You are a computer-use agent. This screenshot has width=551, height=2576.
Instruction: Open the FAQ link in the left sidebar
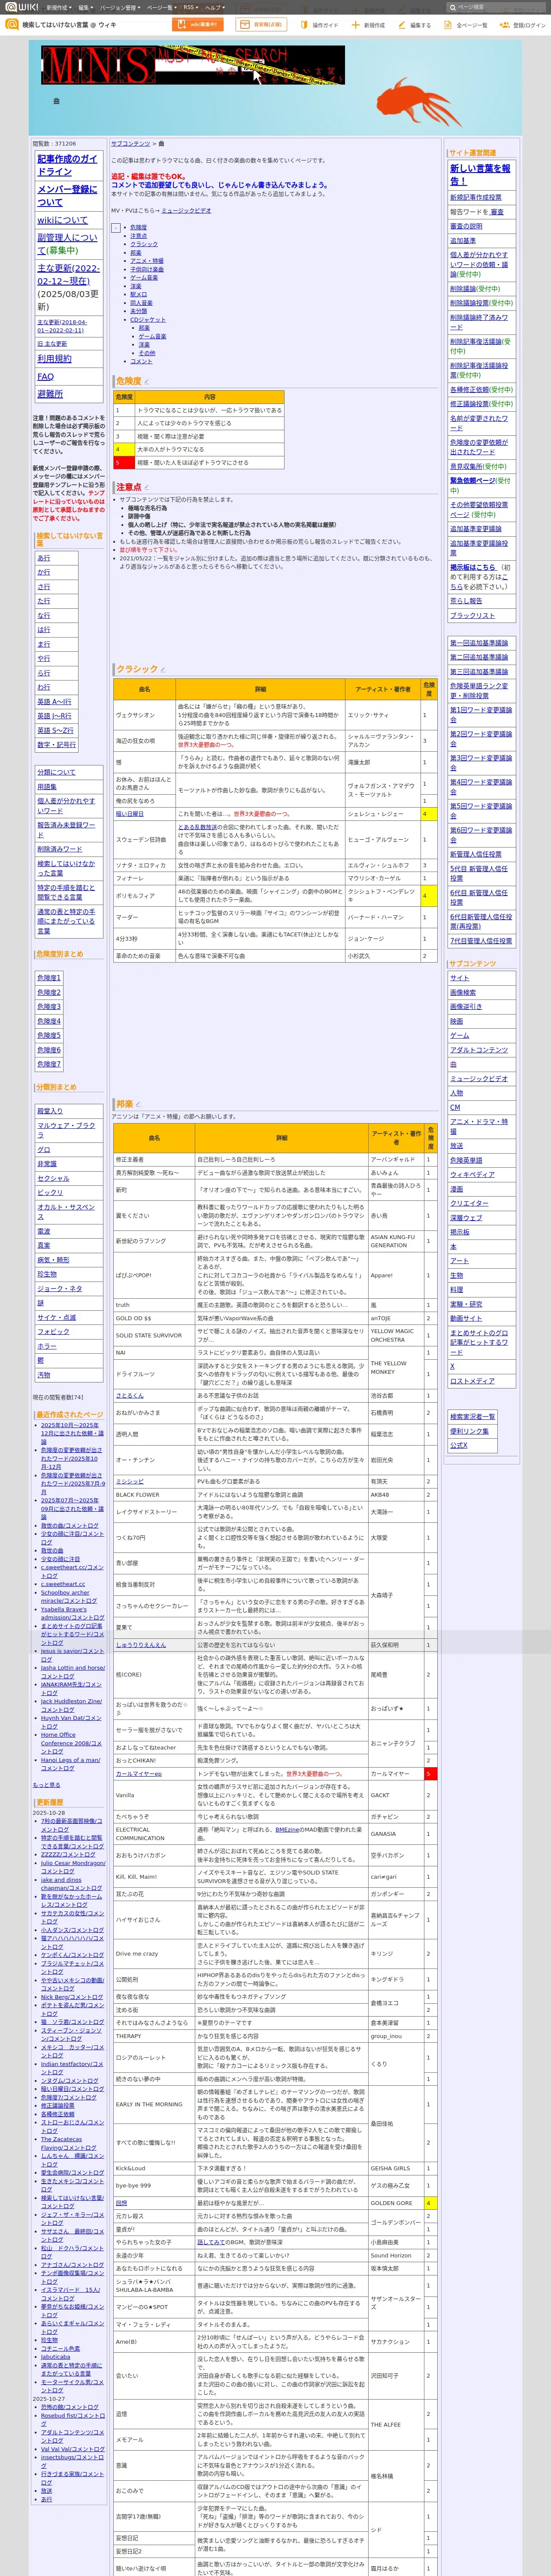tap(45, 376)
